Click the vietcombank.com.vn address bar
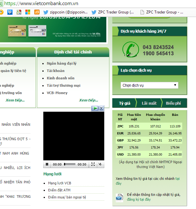The image size is (196, 209). pos(41,4)
